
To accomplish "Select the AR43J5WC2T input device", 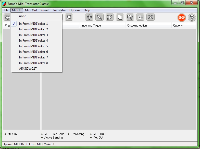I will (x=36, y=69).
